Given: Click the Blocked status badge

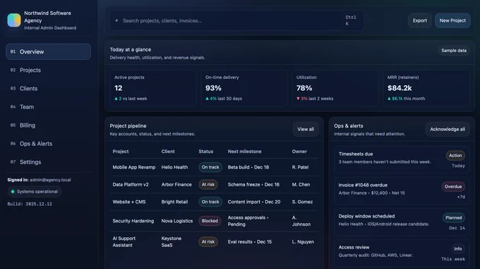Looking at the screenshot, I should [x=210, y=220].
